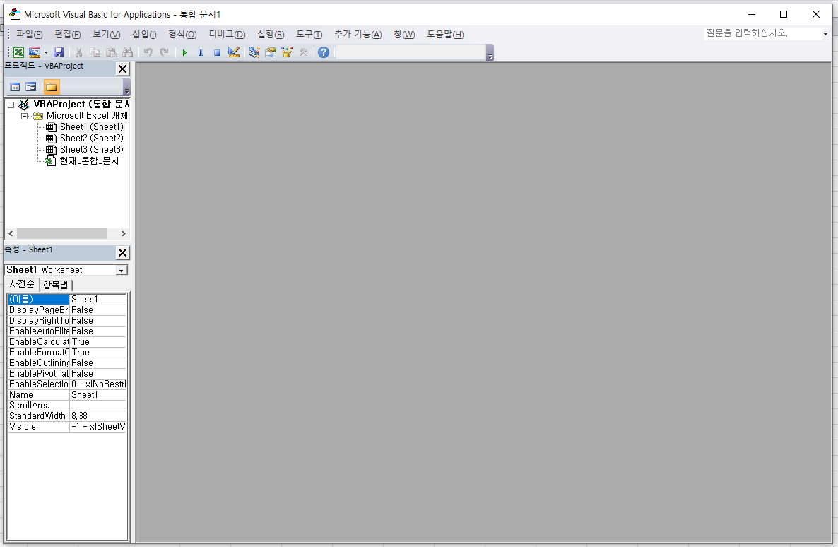Close the 프로젝트 - VBAProject panel
The image size is (838, 547).
(x=122, y=69)
